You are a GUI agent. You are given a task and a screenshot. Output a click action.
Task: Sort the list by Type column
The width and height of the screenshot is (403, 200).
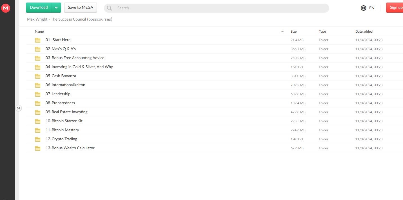click(x=322, y=32)
